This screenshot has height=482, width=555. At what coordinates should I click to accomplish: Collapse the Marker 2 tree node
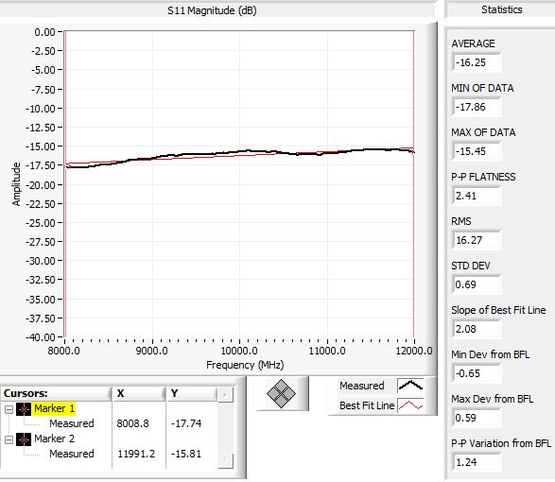click(9, 439)
